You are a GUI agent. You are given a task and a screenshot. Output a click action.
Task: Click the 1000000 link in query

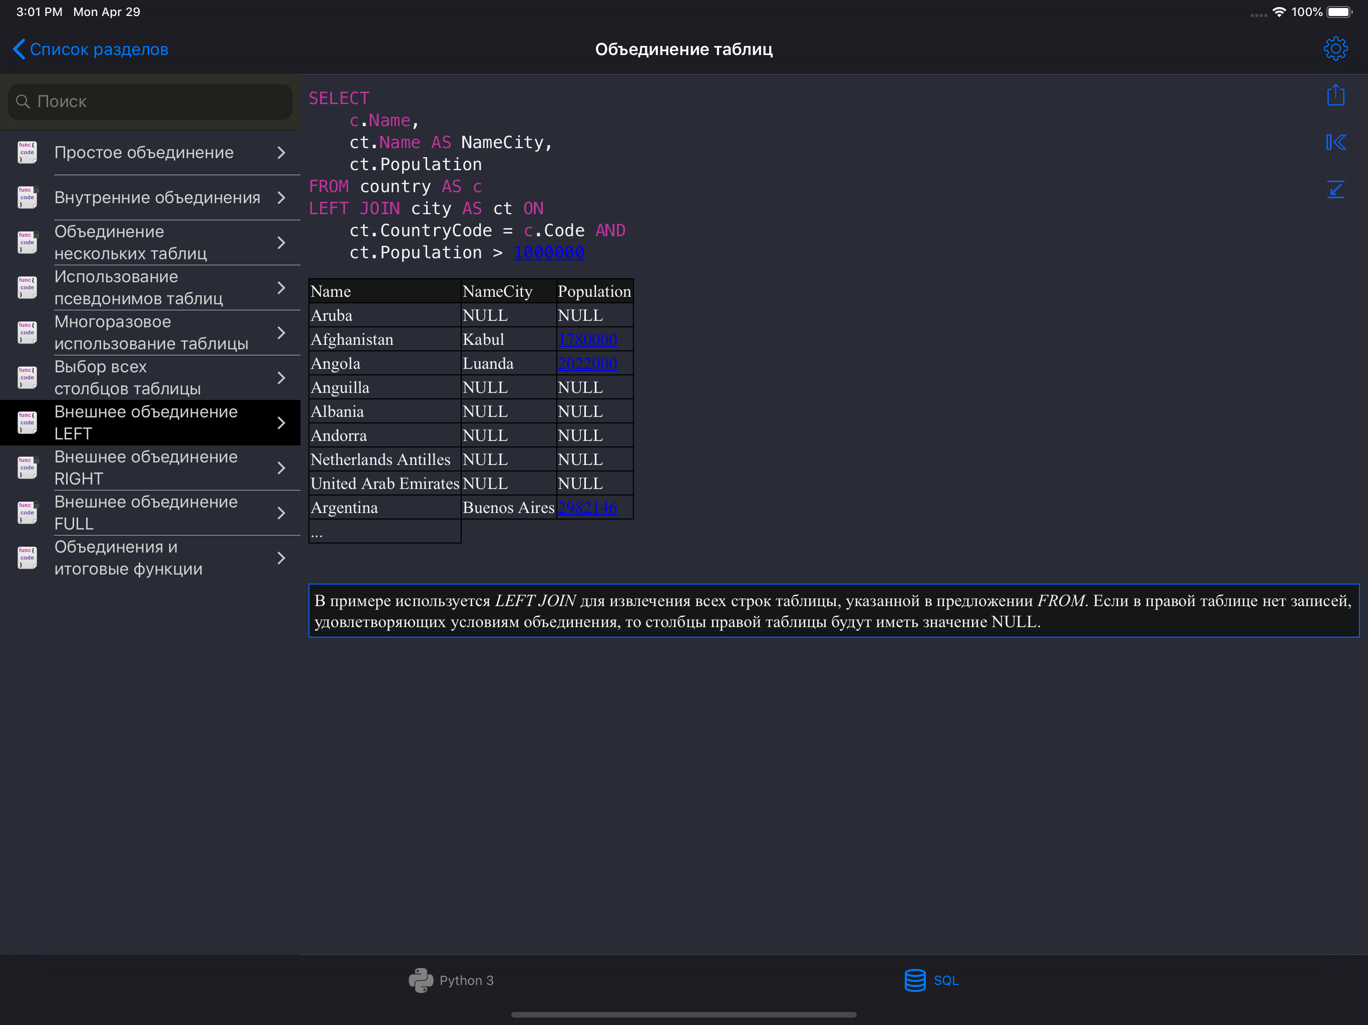point(549,252)
